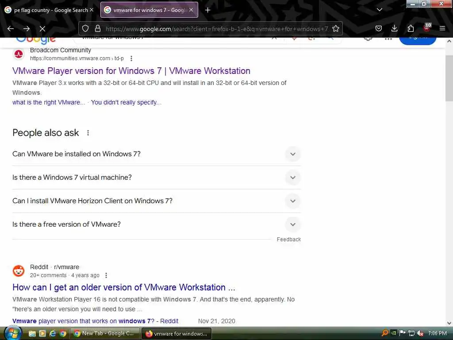
Task: Close the 'vmware for windows 7' tab
Action: click(x=191, y=10)
